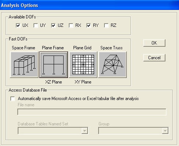Viewport: 179px width, 146px height.
Task: Disable the RY checkbox
Action: point(89,25)
